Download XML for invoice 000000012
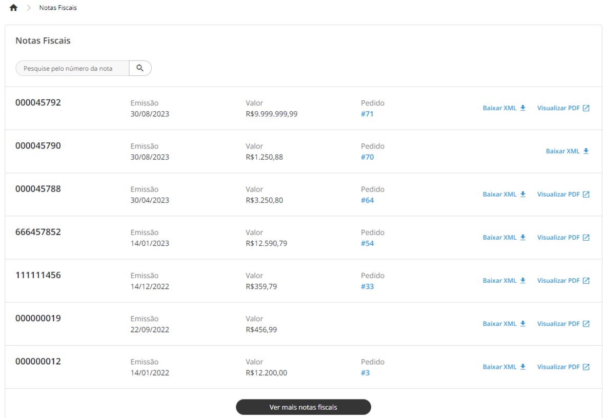This screenshot has height=418, width=603. tap(504, 367)
